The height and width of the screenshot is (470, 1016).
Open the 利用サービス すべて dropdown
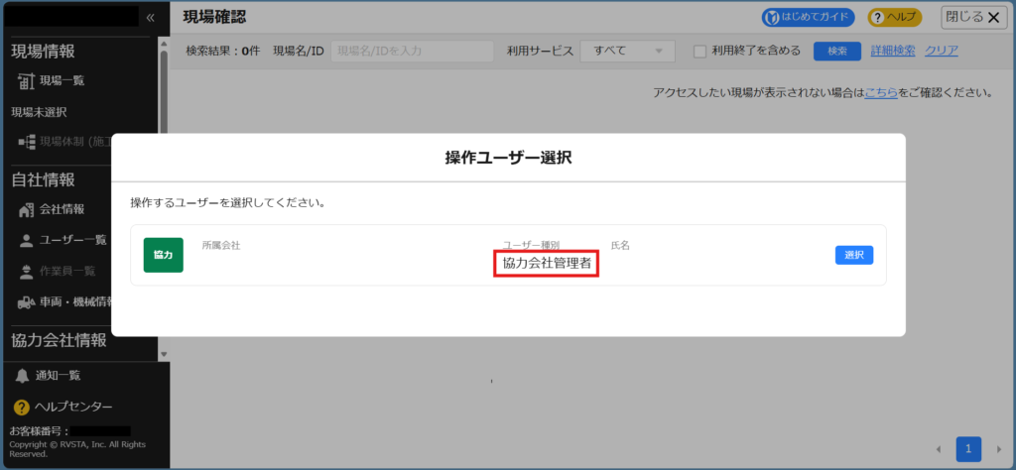pos(627,52)
